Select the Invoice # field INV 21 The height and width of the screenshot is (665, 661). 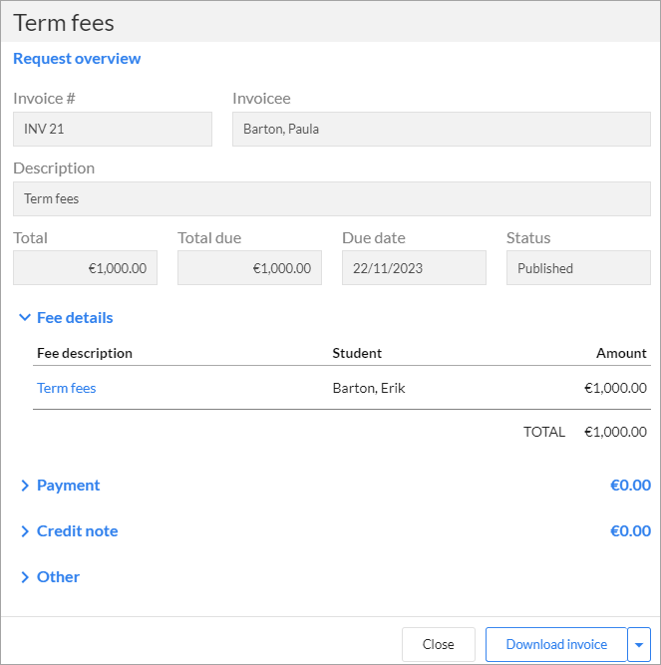pos(113,129)
